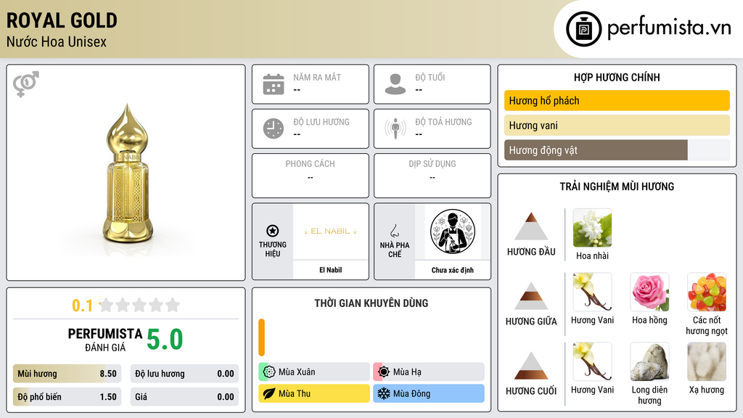This screenshot has width=743, height=418.
Task: Click the Nước Hoa Unisex subtitle
Action: tap(57, 42)
